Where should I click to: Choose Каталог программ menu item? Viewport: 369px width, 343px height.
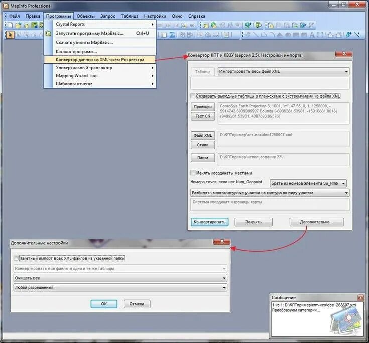100,51
